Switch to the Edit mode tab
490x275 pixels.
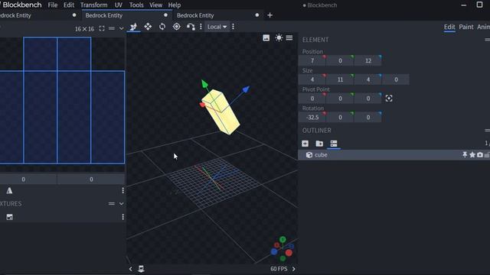pyautogui.click(x=449, y=27)
